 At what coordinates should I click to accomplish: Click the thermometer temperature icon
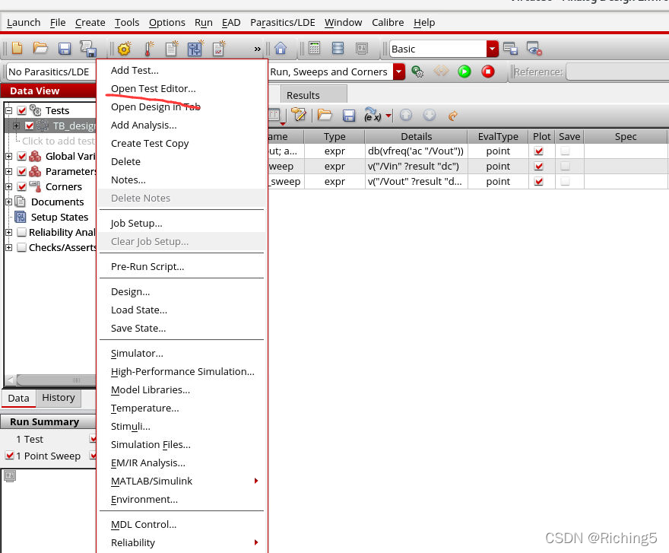click(x=148, y=49)
